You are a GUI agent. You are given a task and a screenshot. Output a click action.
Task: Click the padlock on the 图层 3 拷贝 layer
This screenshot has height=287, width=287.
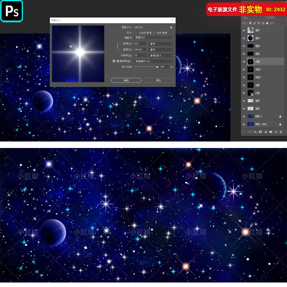pyautogui.click(x=280, y=124)
